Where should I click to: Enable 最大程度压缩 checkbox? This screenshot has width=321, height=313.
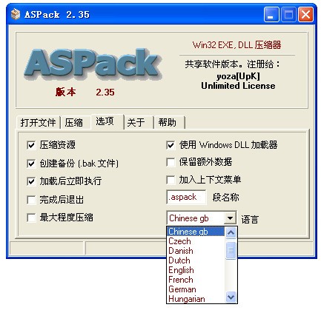(x=31, y=218)
